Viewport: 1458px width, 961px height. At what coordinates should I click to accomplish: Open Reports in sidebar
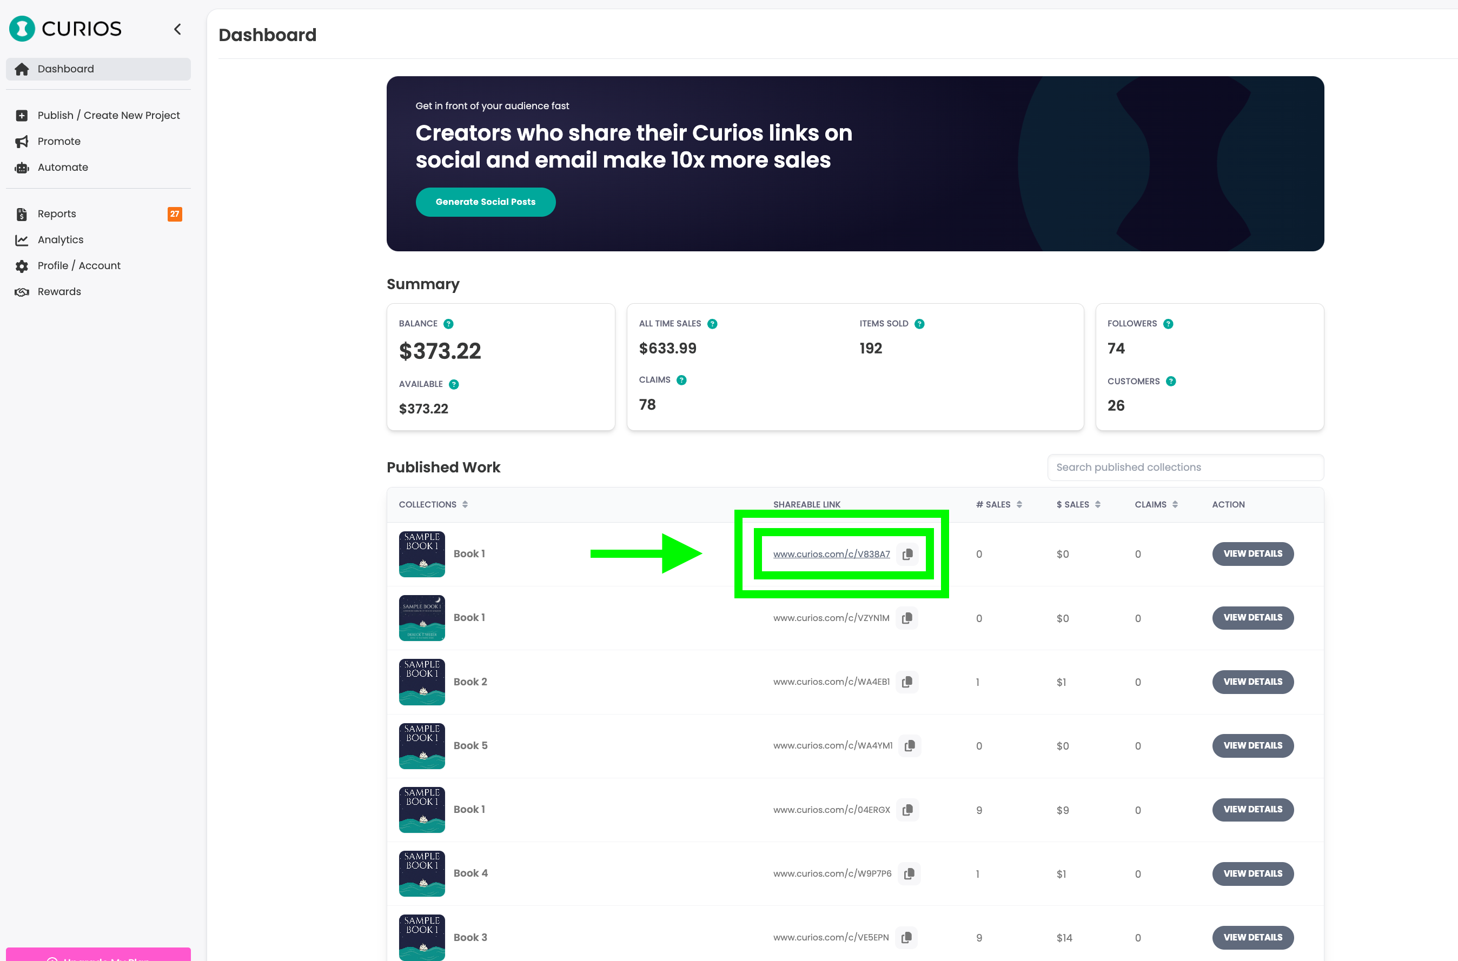[x=98, y=214]
